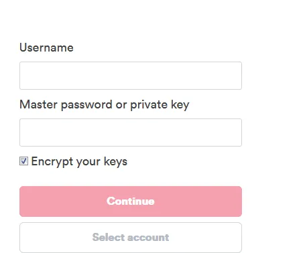The width and height of the screenshot is (307, 253).
Task: Activate the second text field of the form
Action: [x=131, y=133]
